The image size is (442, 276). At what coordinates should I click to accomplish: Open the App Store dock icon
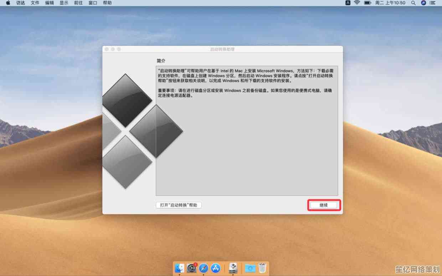point(216,268)
